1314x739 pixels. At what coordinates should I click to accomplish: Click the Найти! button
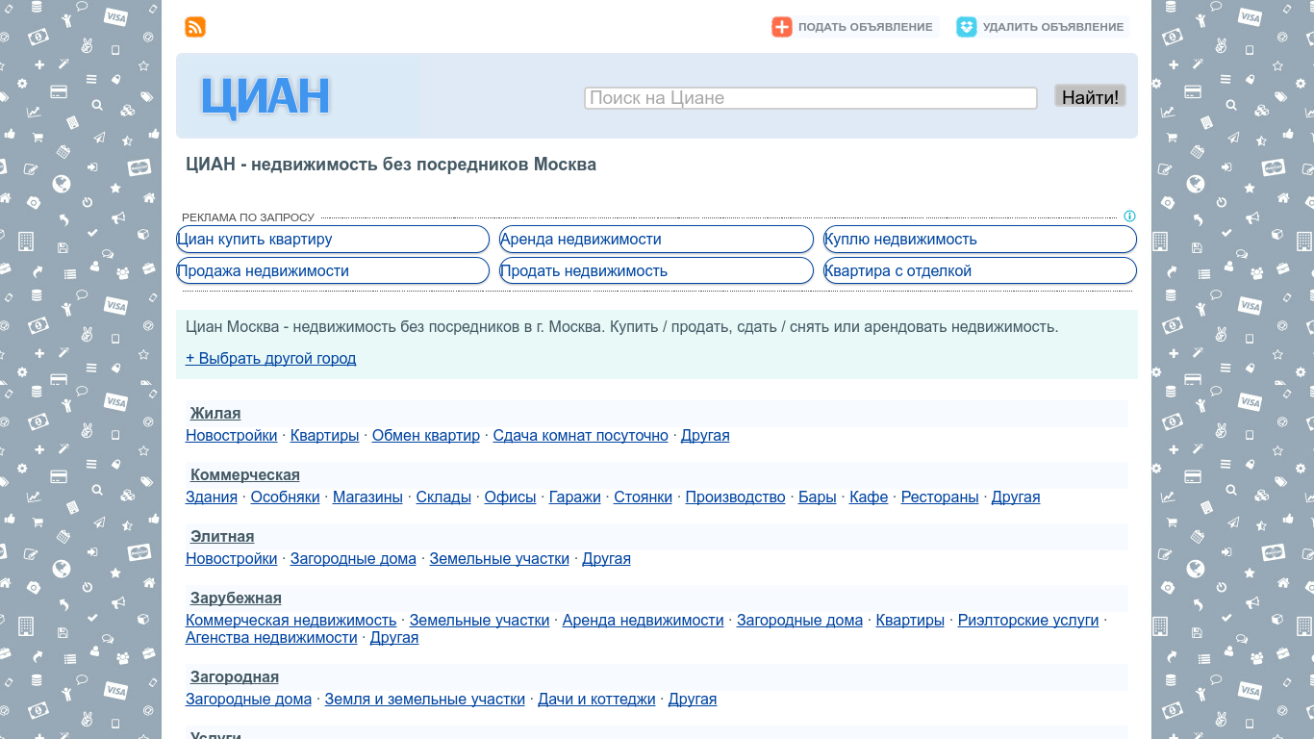coord(1090,96)
